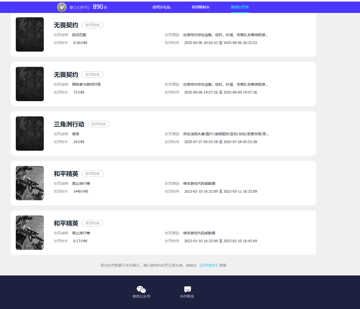This screenshot has height=309, width=360.
Task: Click the 0.50小时 duration value
Action: (80, 43)
